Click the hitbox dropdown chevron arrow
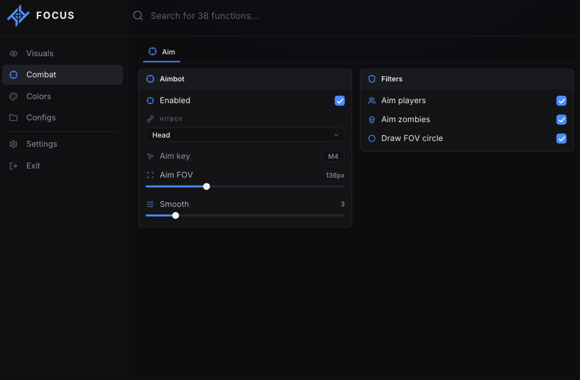Image resolution: width=580 pixels, height=380 pixels. point(336,135)
